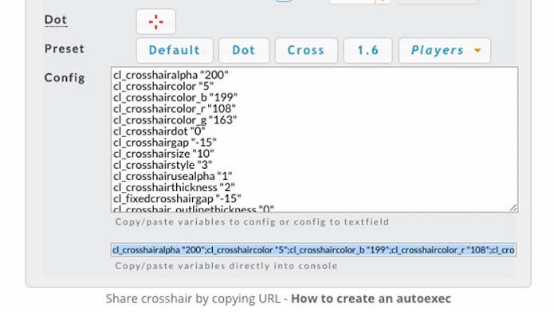
Task: Apply the Default preset
Action: click(175, 50)
